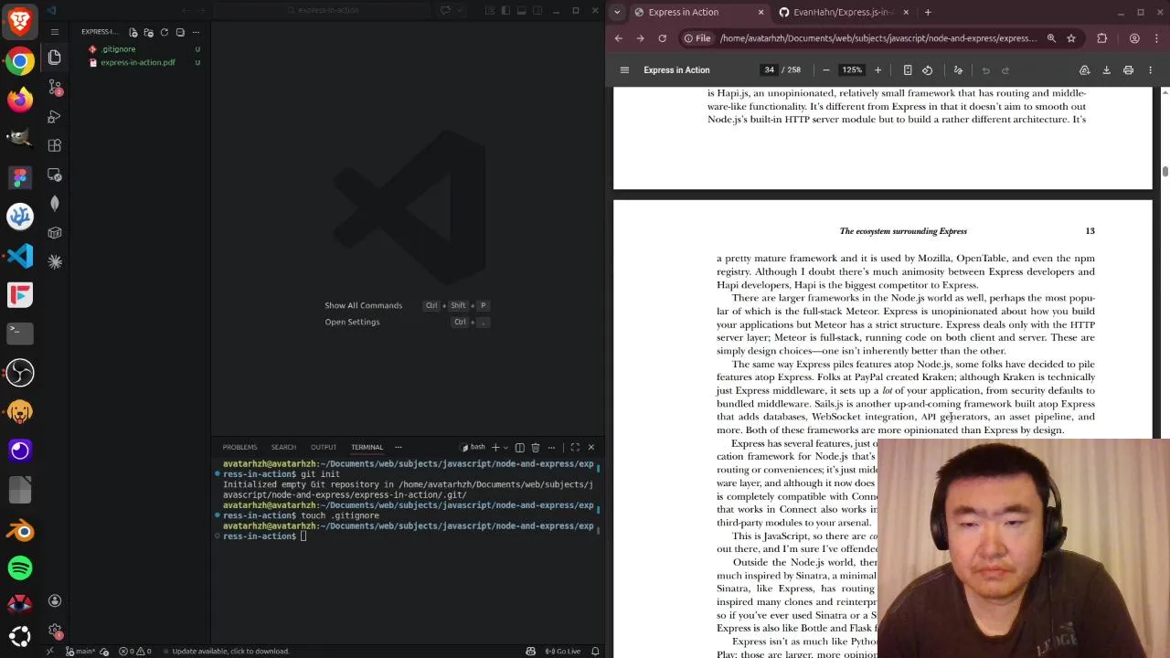
Task: Enable PDF draw annotation tool
Action: click(x=958, y=70)
